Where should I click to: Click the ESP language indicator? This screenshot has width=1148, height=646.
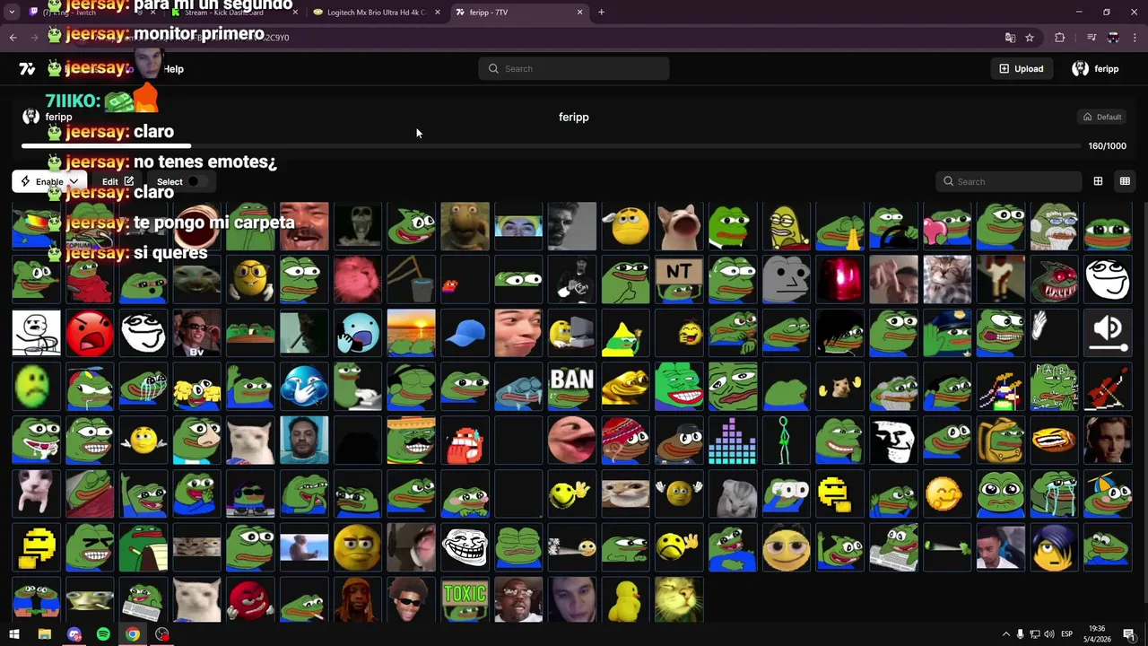1067,634
